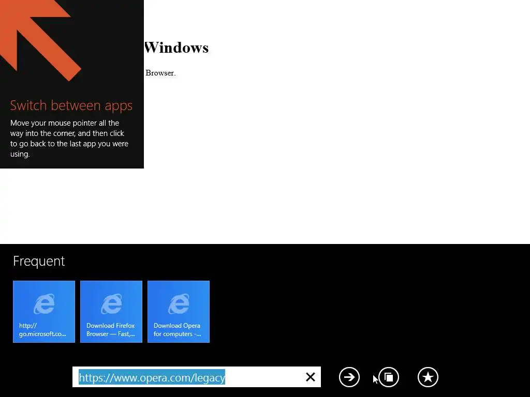Click the Browser. text on the page
This screenshot has width=530, height=397.
click(x=160, y=73)
